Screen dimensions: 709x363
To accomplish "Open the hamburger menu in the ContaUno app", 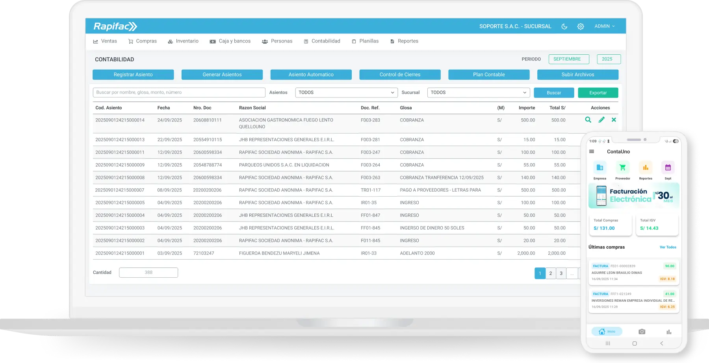I will tap(591, 151).
